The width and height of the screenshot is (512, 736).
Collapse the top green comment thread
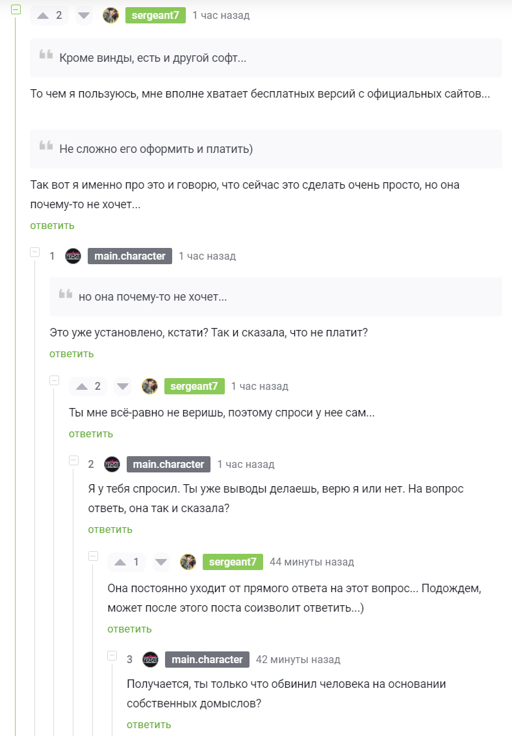pyautogui.click(x=16, y=9)
